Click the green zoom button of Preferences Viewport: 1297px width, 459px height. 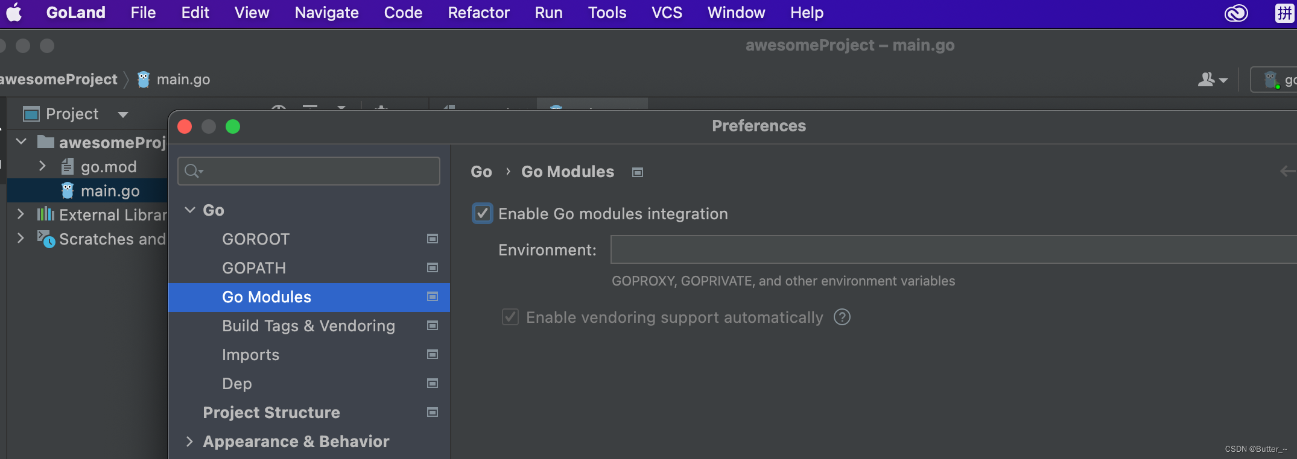pyautogui.click(x=233, y=126)
